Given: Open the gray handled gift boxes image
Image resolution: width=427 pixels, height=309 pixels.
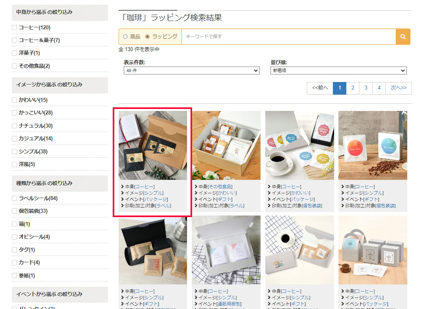Looking at the screenshot, I should click(373, 250).
